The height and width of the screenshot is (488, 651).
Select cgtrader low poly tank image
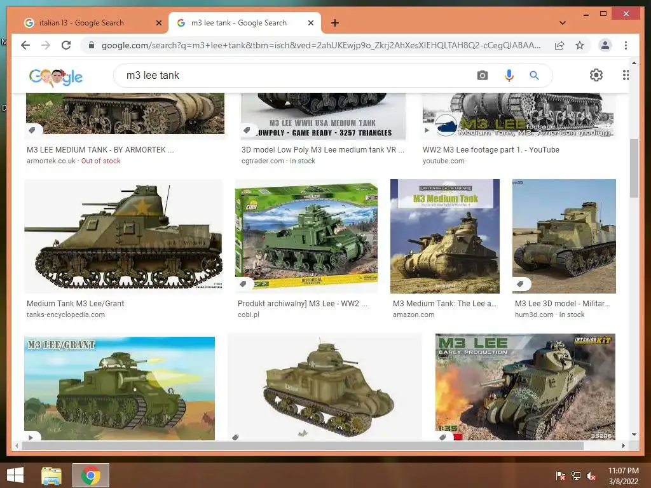323,117
